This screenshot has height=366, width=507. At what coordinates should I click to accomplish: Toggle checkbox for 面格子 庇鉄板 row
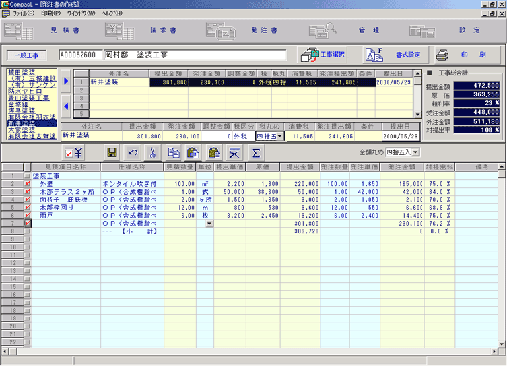[x=28, y=199]
